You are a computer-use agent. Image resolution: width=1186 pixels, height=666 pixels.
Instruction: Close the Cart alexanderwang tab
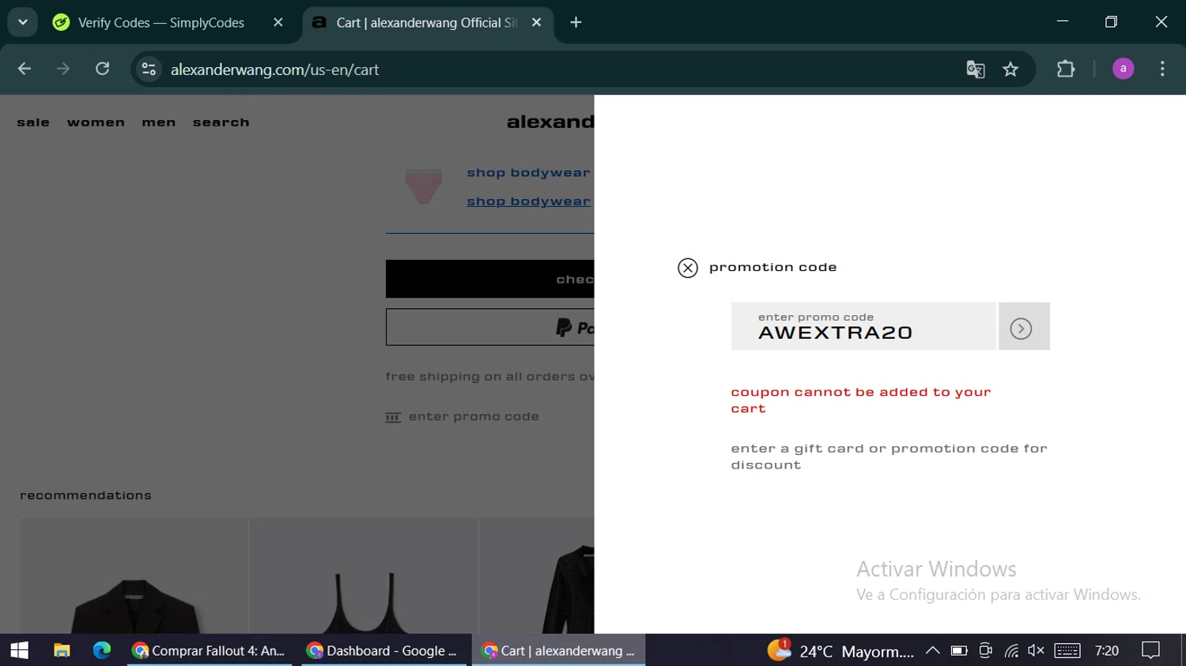[536, 23]
